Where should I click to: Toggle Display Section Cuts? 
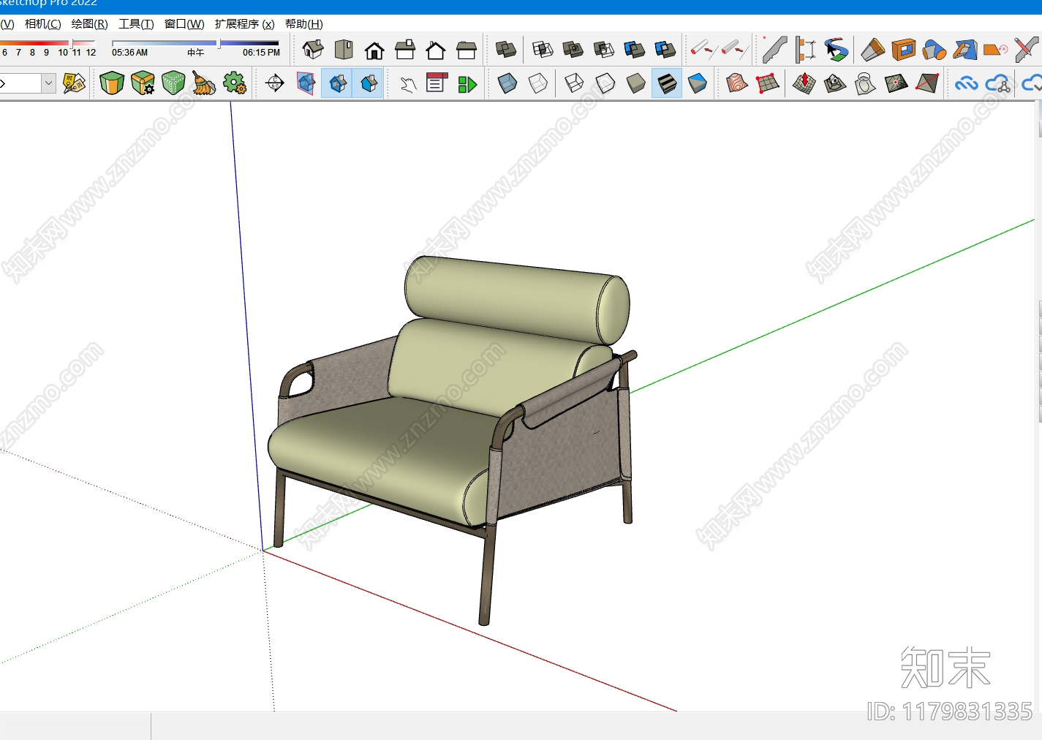tap(368, 83)
